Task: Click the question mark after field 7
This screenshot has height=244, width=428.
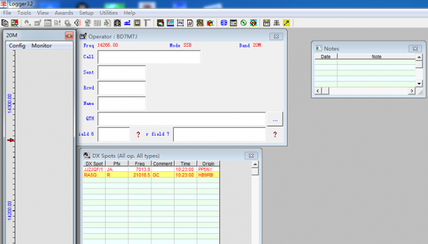Action: (275, 134)
